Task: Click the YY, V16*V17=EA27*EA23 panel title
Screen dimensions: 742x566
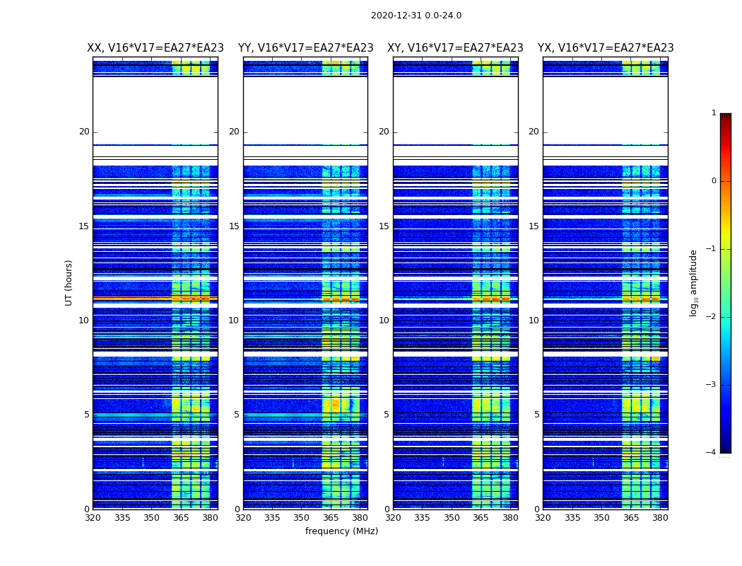Action: 306,48
